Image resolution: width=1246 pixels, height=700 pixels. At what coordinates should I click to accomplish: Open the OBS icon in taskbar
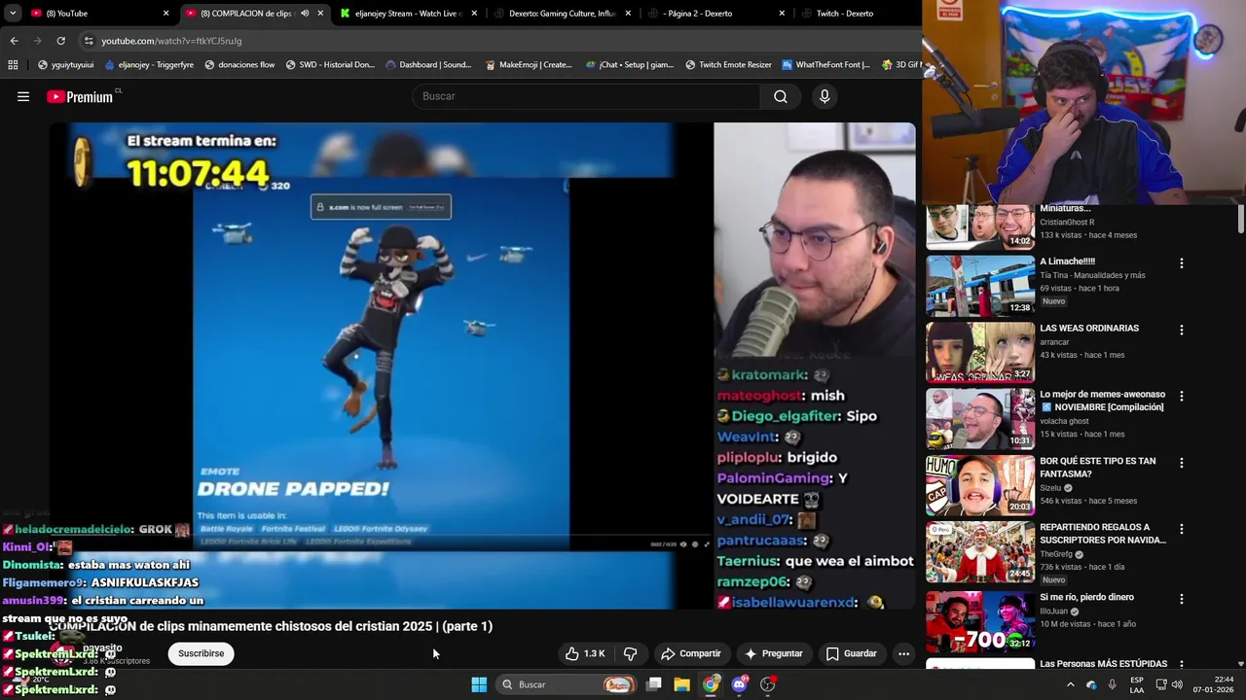pos(768,684)
